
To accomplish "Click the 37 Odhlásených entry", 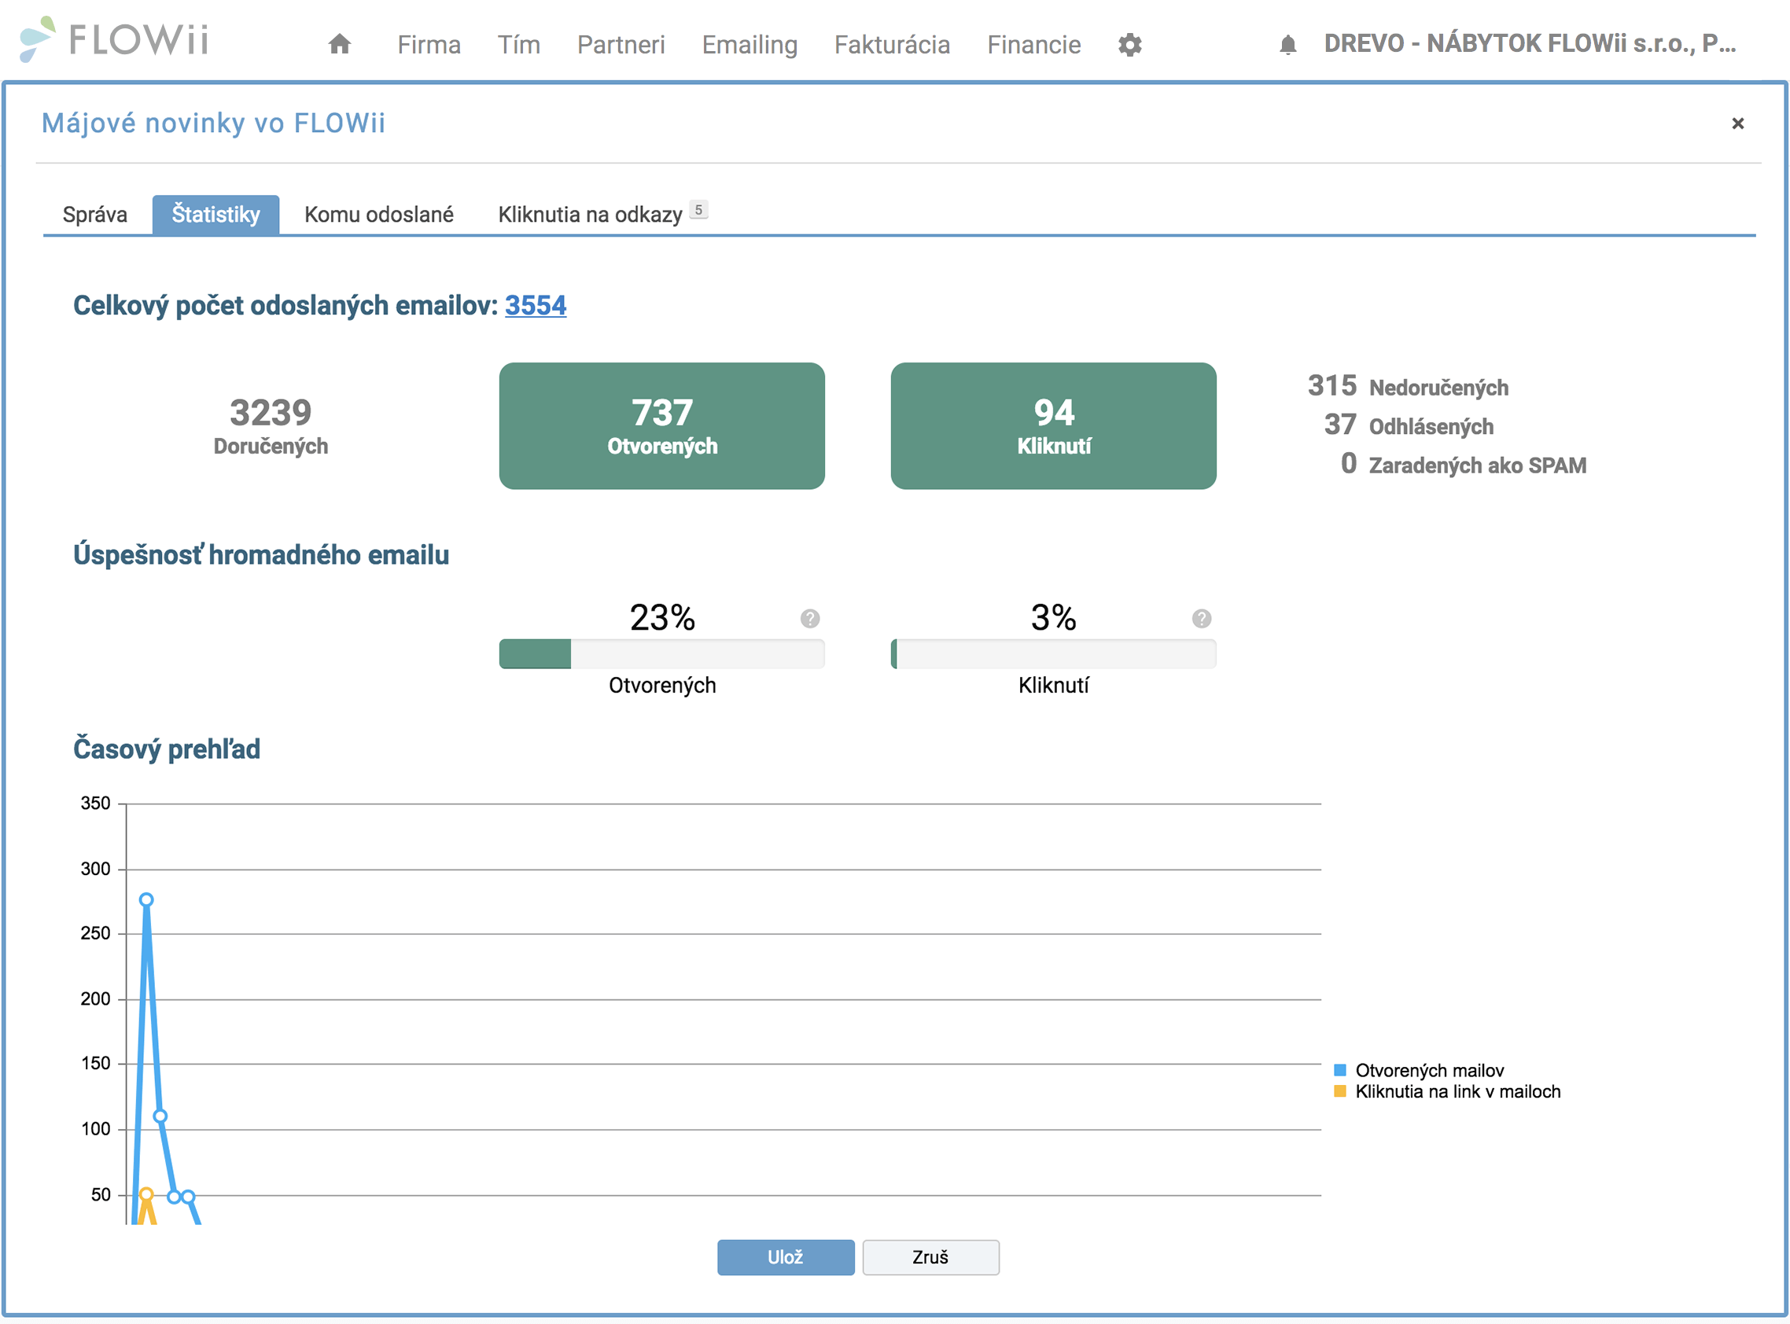I will 1409,425.
